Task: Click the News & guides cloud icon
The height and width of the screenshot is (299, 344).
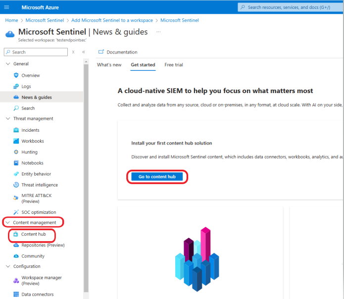Action: 16,97
